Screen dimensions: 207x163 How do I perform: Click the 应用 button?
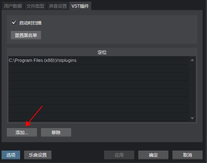tap(119, 155)
